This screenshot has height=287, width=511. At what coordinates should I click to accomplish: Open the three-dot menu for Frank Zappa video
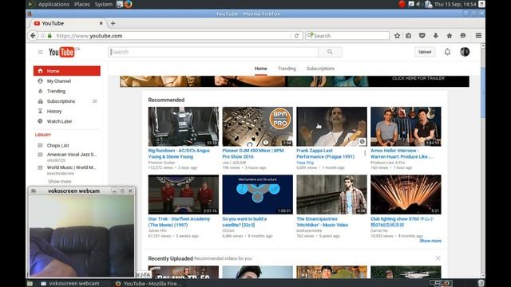[x=365, y=153]
